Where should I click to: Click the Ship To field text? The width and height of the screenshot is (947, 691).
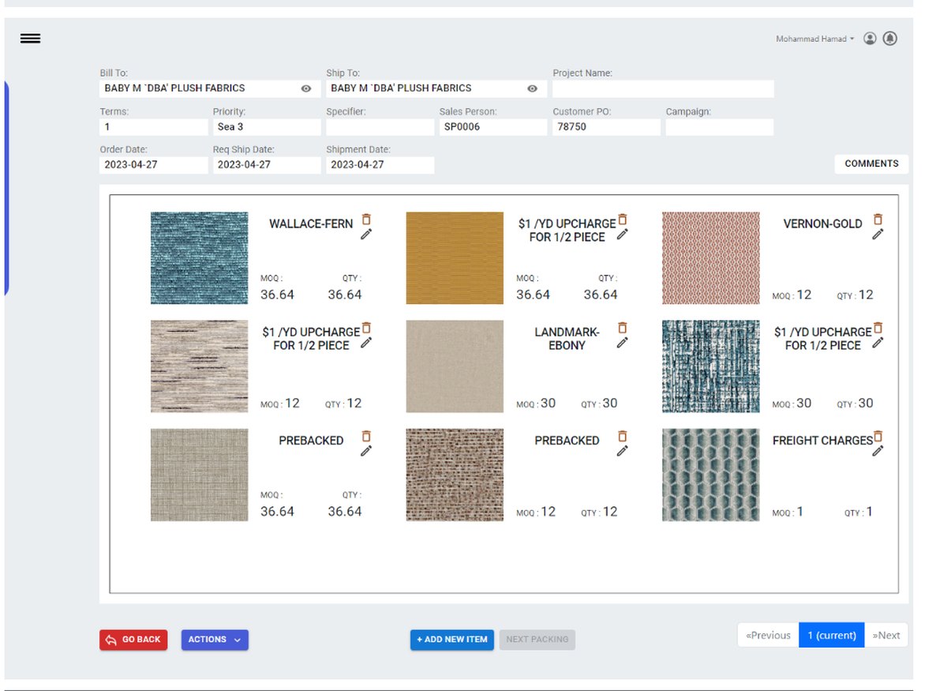click(401, 88)
